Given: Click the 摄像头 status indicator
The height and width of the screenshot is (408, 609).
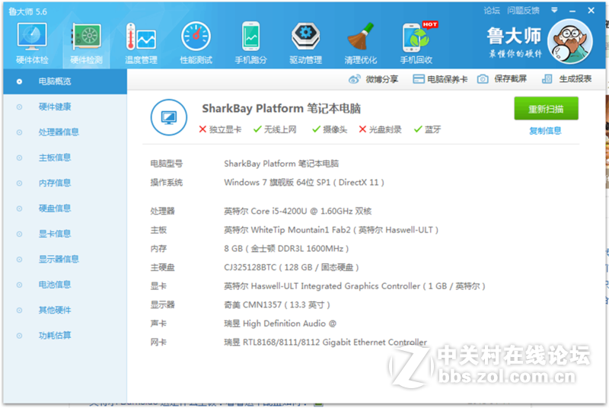Looking at the screenshot, I should (x=330, y=129).
